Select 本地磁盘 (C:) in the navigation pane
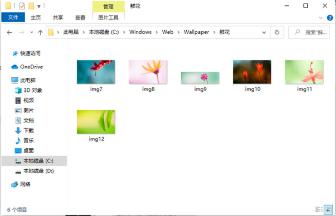 [34, 161]
